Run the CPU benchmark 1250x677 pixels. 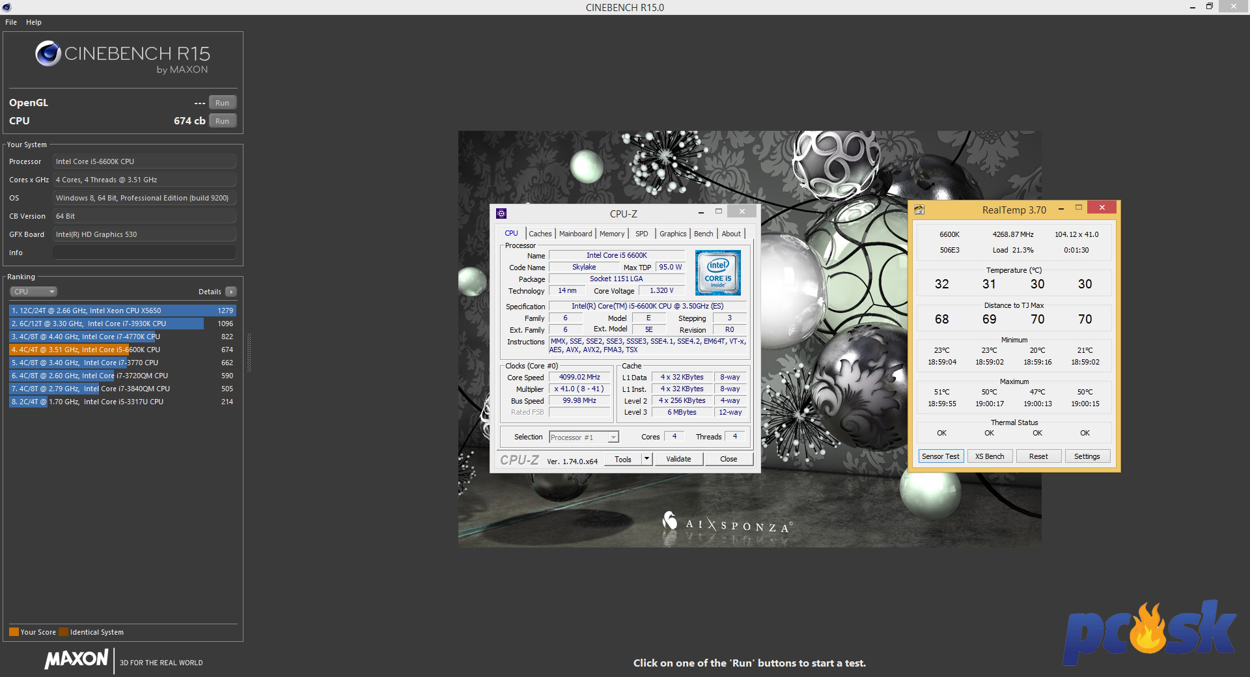[223, 121]
